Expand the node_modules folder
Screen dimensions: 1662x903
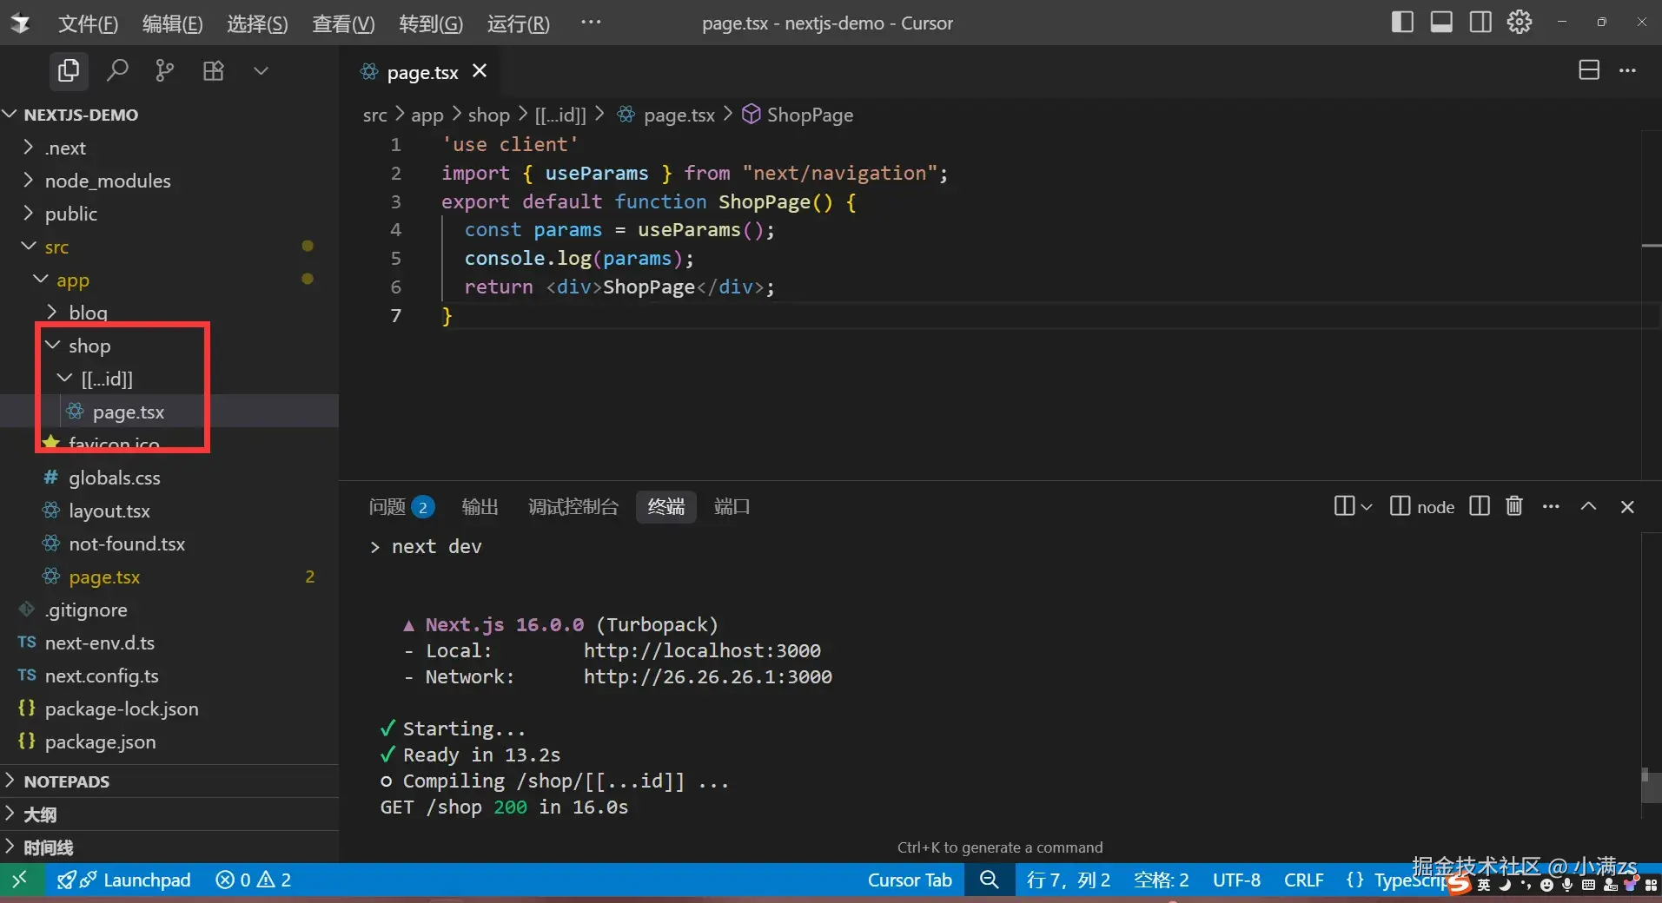pyautogui.click(x=108, y=181)
